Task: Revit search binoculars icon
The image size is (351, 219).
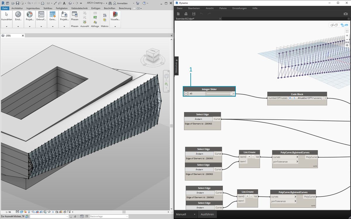Action: (110, 3)
